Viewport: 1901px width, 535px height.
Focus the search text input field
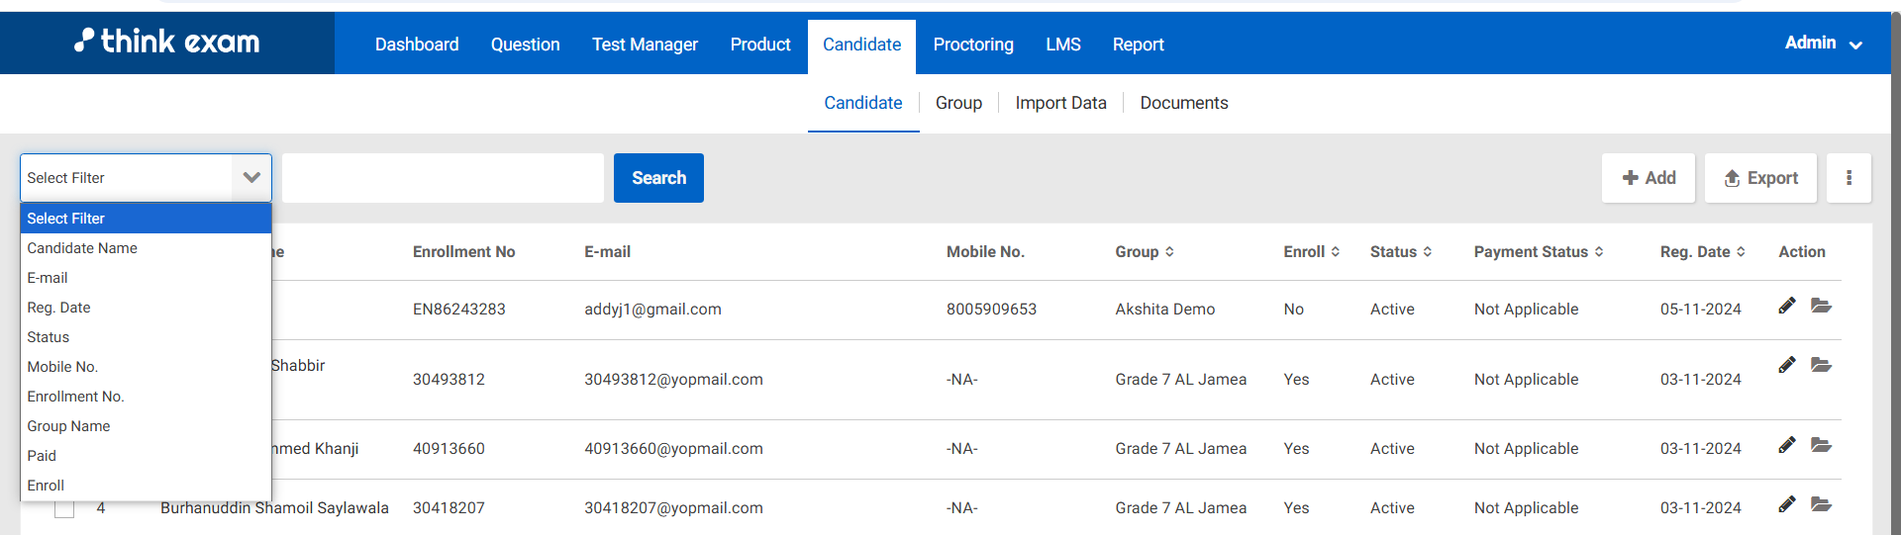[443, 178]
